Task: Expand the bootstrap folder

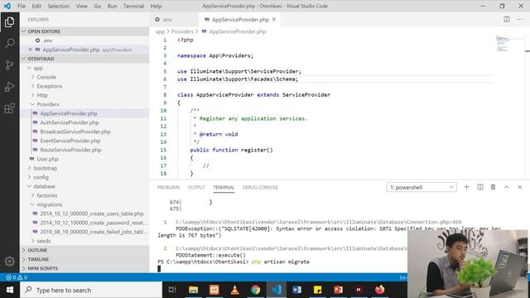Action: 84,168
